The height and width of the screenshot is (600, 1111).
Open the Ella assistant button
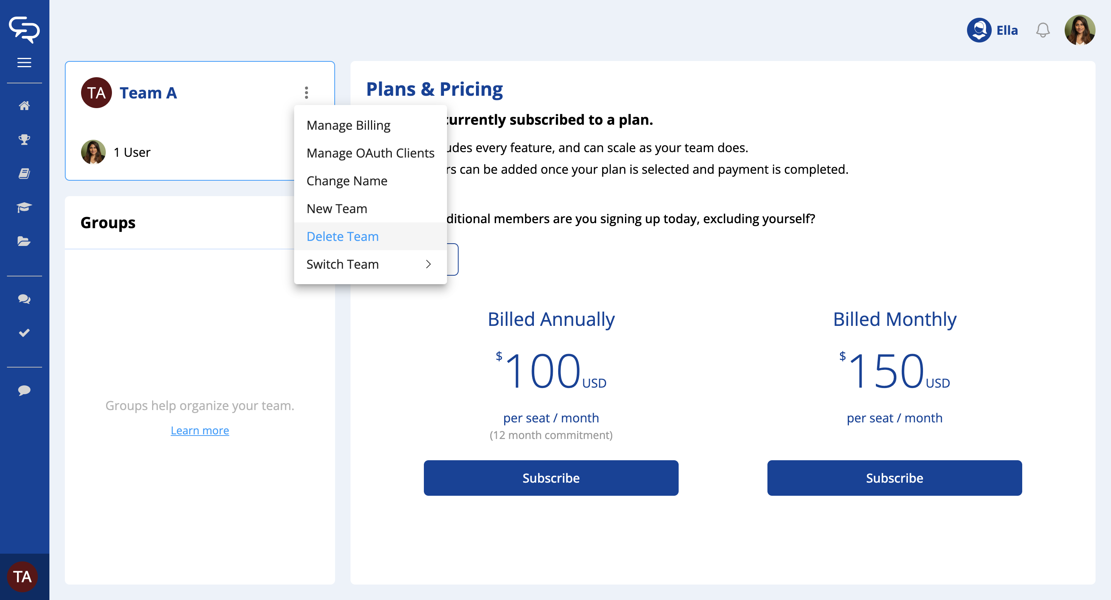992,30
